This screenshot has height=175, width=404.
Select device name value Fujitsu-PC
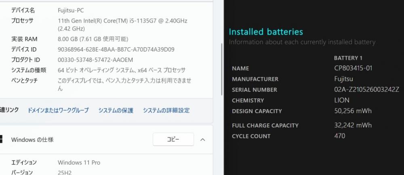click(71, 11)
